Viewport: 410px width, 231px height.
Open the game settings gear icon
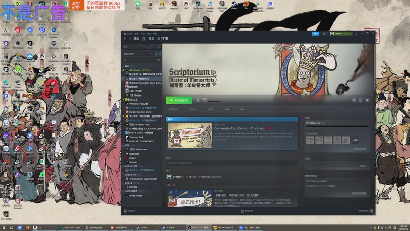click(x=354, y=100)
